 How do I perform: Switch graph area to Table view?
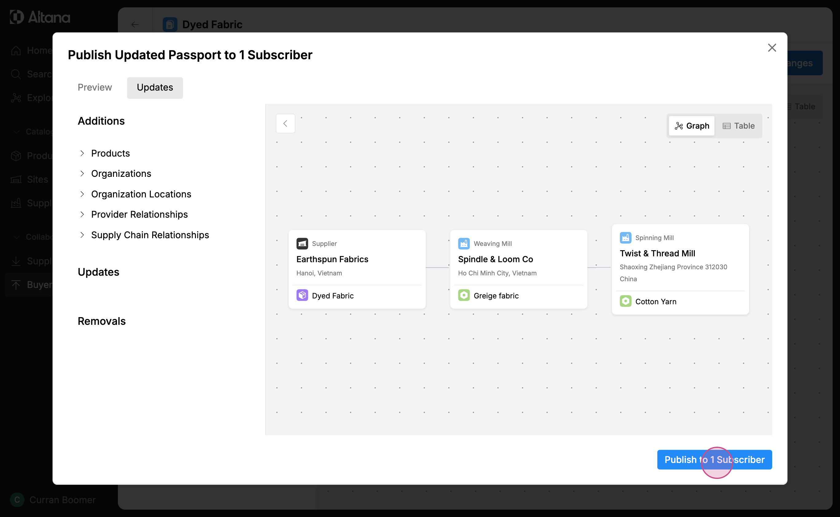coord(738,126)
